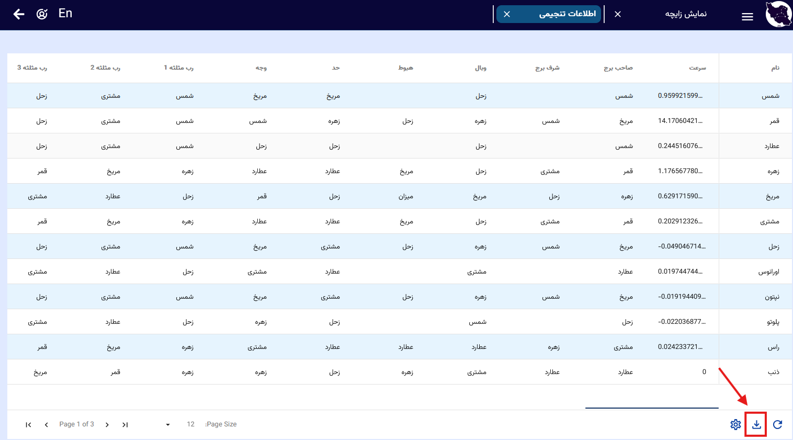Click the back arrow icon

[19, 14]
